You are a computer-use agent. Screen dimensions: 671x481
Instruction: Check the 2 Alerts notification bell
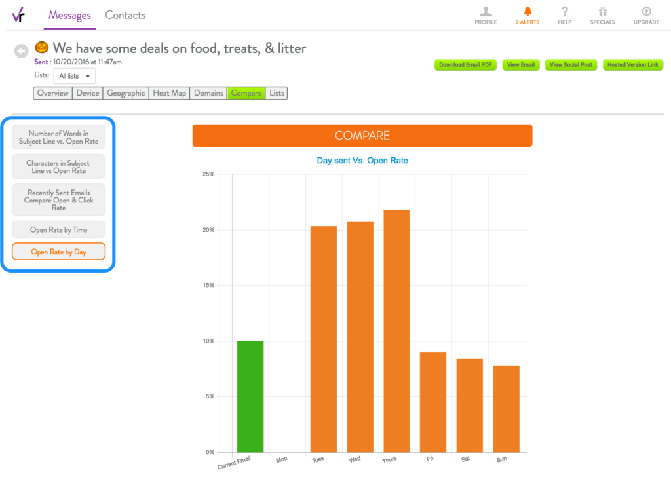click(x=527, y=14)
